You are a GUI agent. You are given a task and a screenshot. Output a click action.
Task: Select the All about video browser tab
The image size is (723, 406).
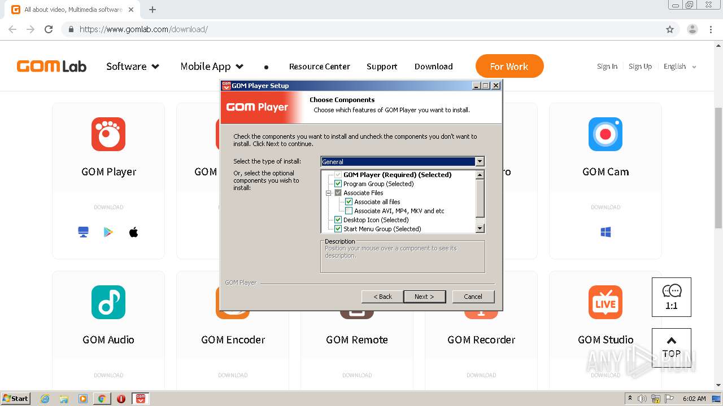tap(73, 10)
